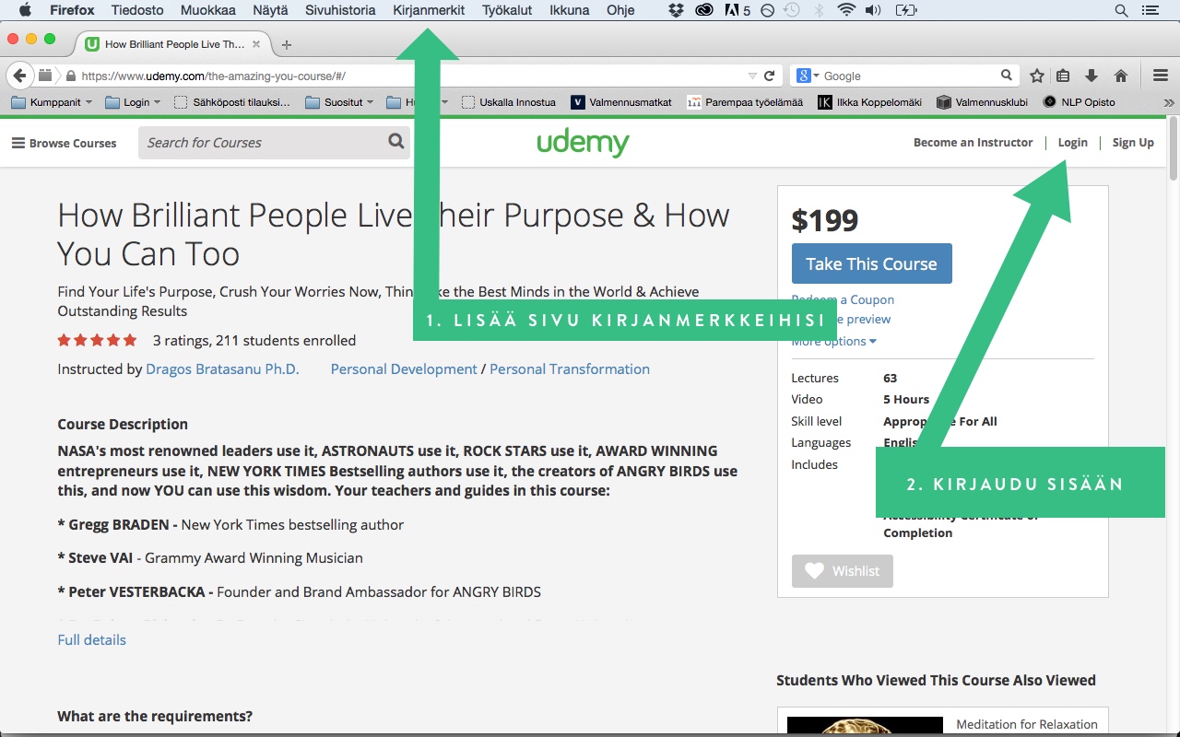Open Spotlight search icon
The width and height of the screenshot is (1180, 737).
point(1121,10)
